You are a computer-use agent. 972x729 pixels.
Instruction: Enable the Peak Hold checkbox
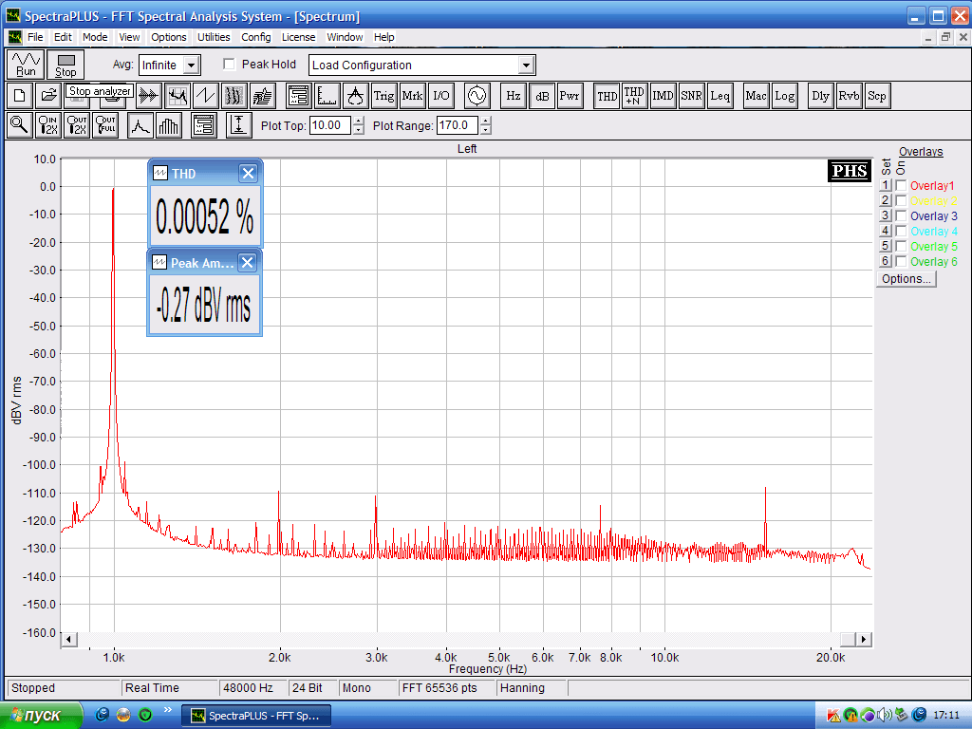point(230,65)
